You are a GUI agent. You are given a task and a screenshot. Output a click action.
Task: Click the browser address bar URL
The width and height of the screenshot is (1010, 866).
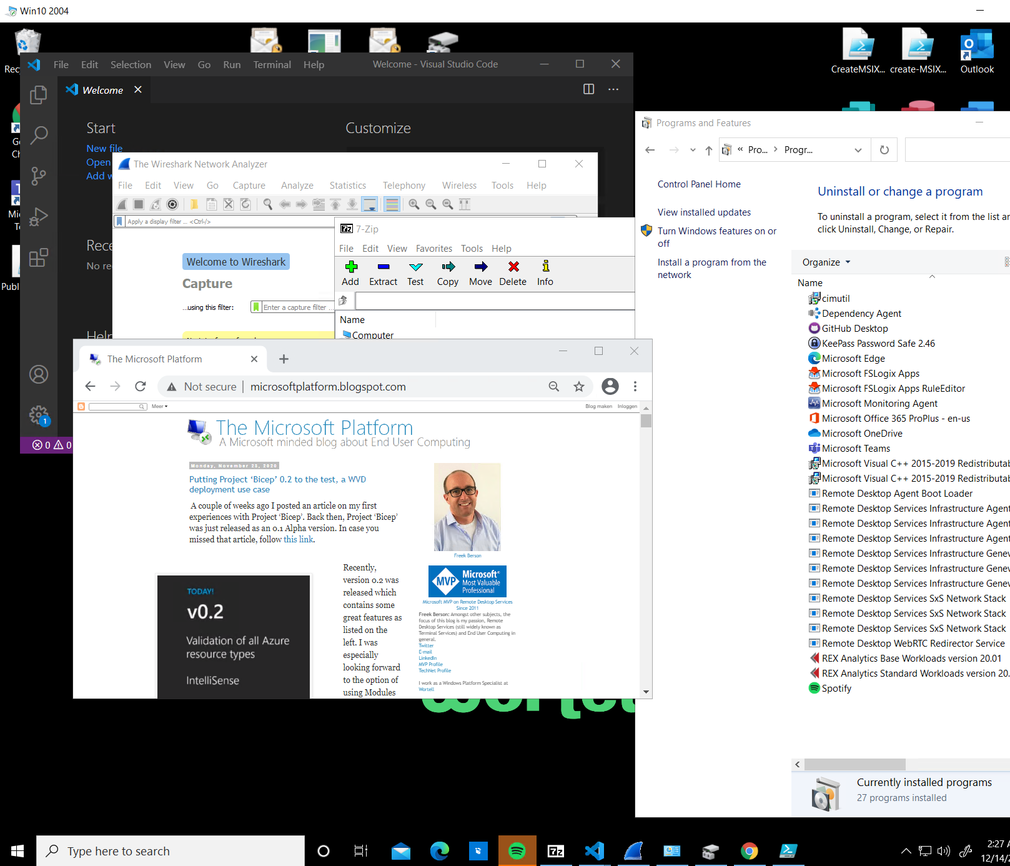(x=328, y=387)
